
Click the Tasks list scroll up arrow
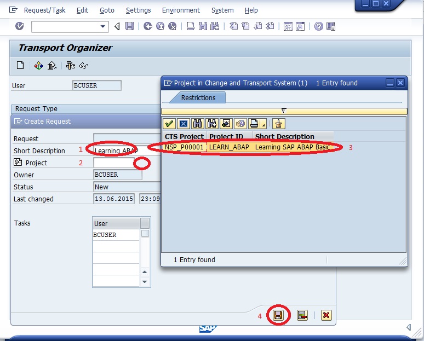(x=145, y=272)
